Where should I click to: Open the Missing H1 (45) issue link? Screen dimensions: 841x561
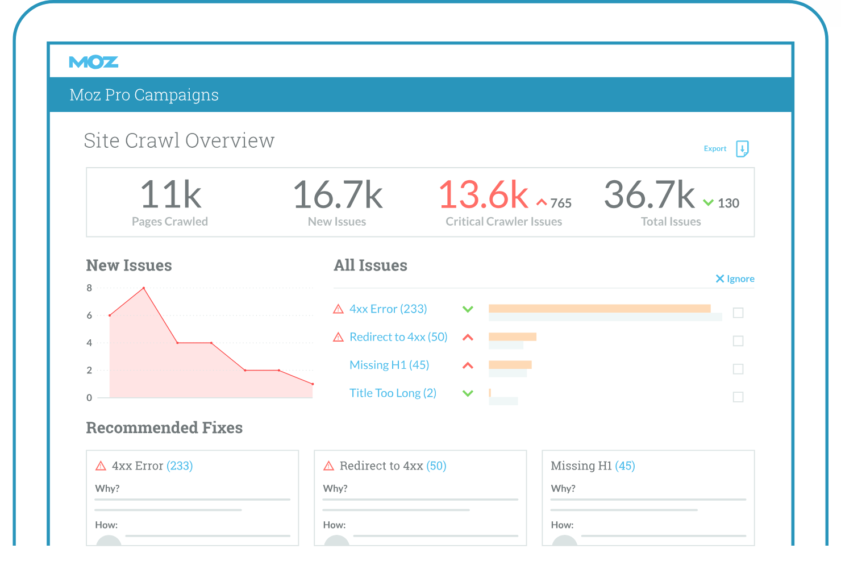(x=389, y=365)
